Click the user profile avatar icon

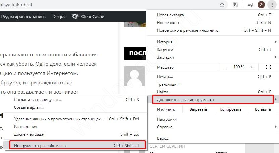click(261, 5)
